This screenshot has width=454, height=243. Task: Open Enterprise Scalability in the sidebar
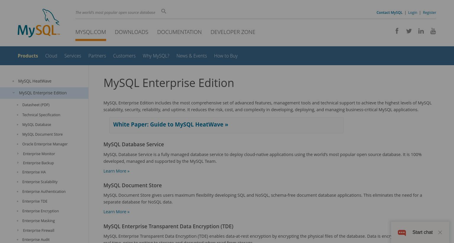[x=40, y=182]
